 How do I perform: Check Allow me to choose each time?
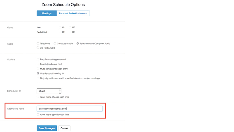point(38,97)
